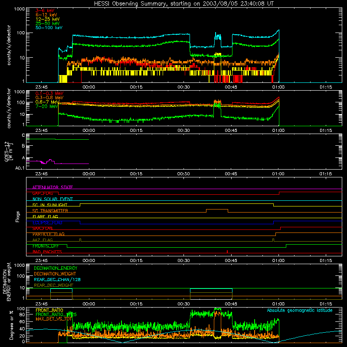347x347 pixels.
Task: Click the yellow FRONT_RATIO legend label
Action: click(49, 310)
